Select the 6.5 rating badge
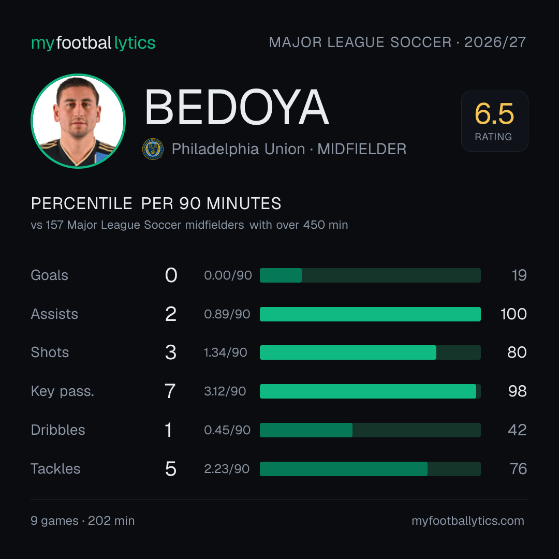Image resolution: width=559 pixels, height=559 pixels. (x=494, y=121)
